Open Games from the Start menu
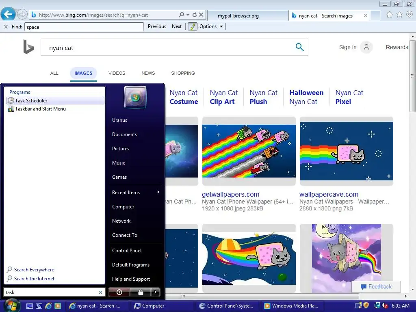The height and width of the screenshot is (312, 416). click(x=119, y=177)
